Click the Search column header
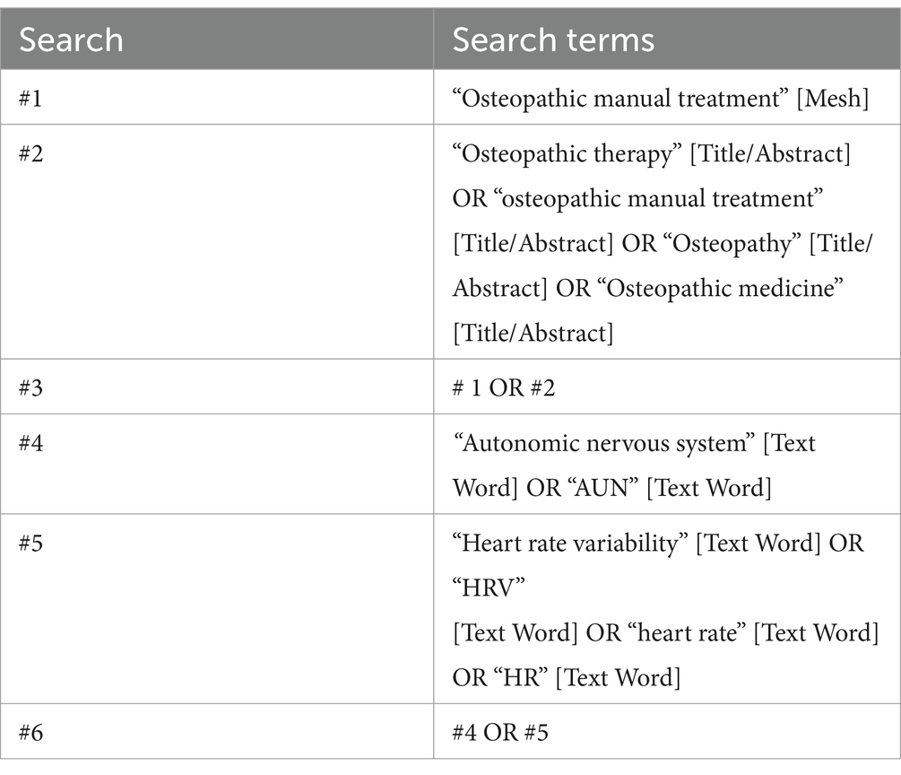This screenshot has height=775, width=901. point(71,39)
